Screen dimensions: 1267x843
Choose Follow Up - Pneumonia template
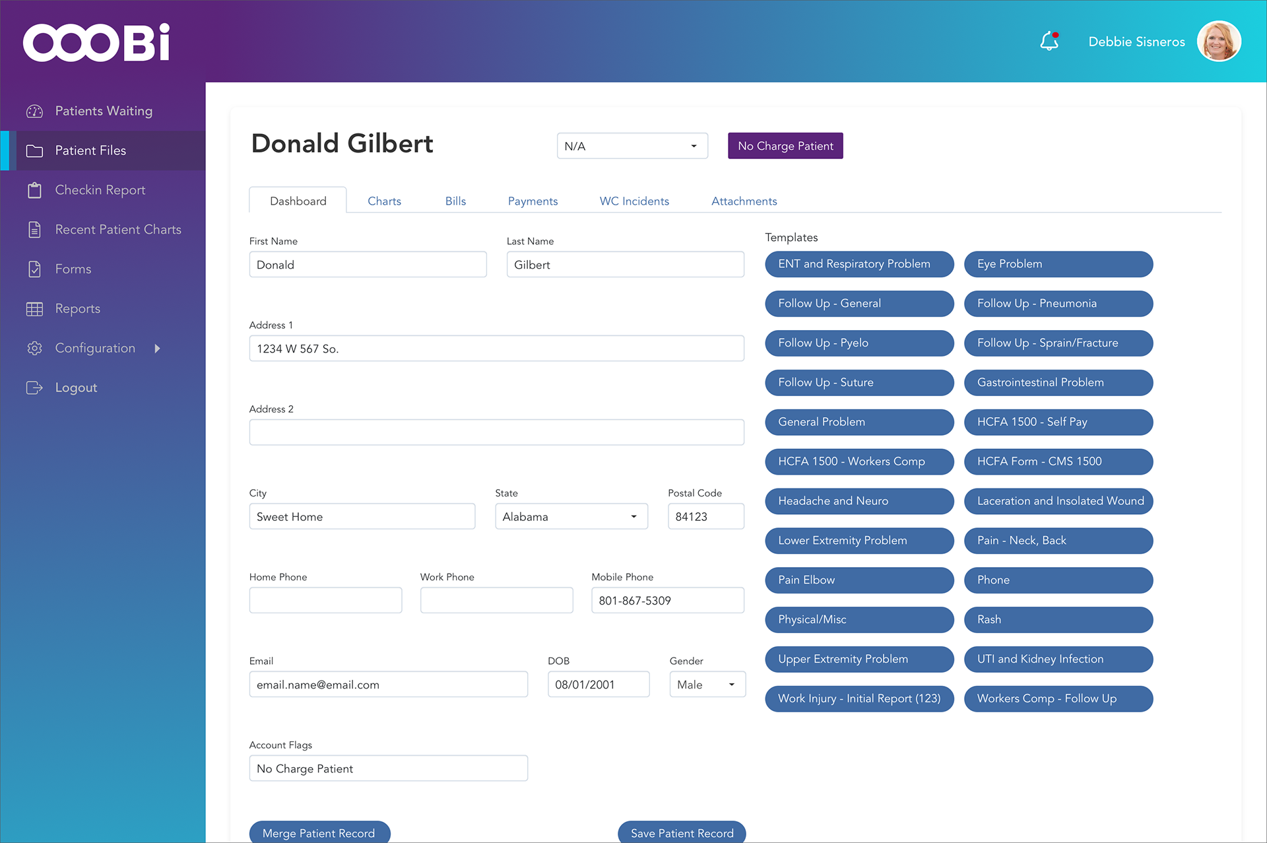1058,304
